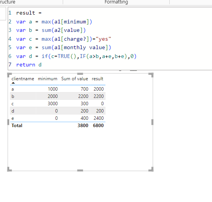Image resolution: width=212 pixels, height=202 pixels.
Task: Click 'return d' on line 7
Action: click(29, 65)
